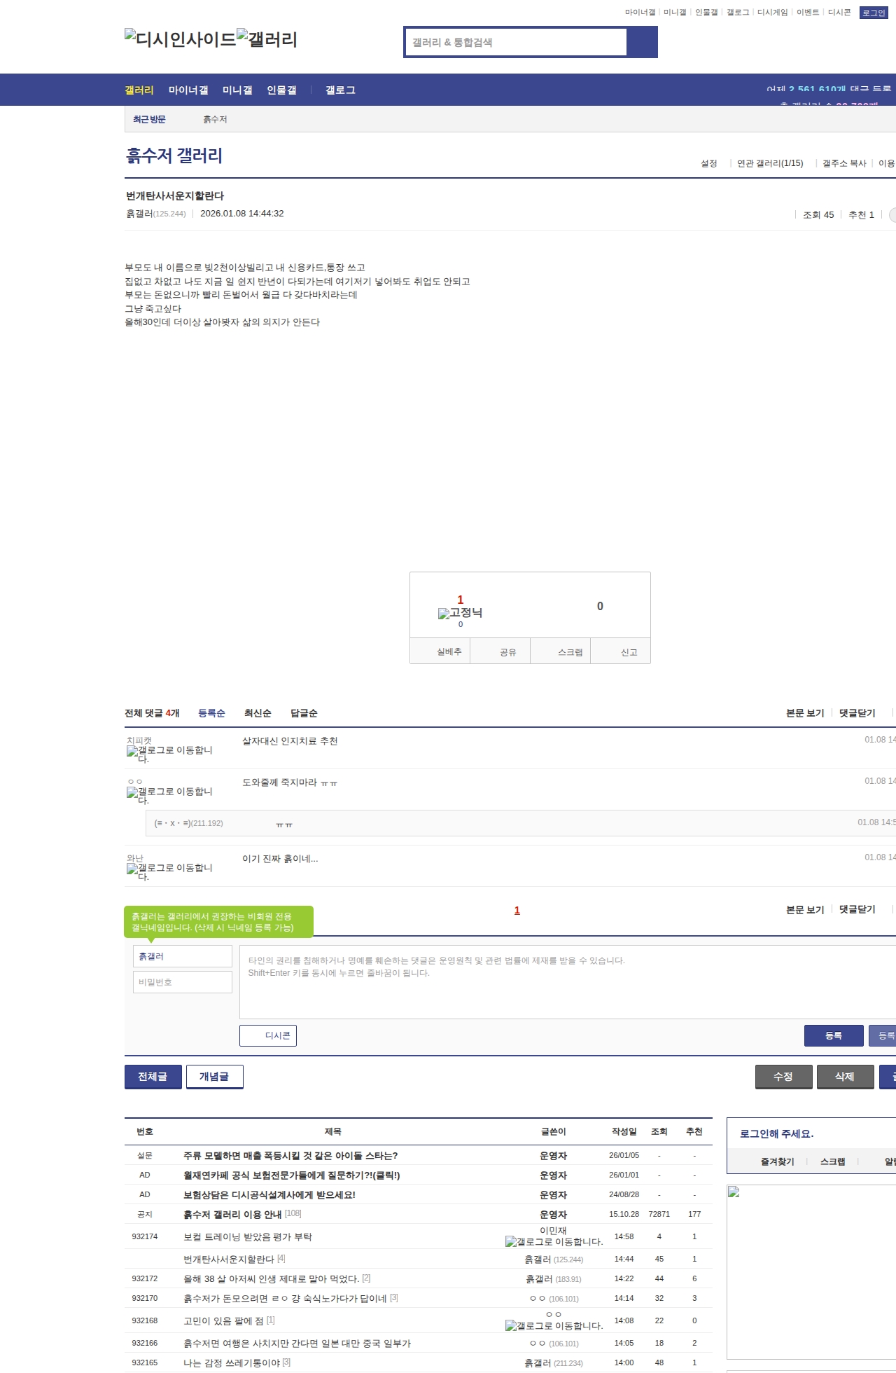Click the search submit button beside search box
The image size is (896, 1373).
642,42
